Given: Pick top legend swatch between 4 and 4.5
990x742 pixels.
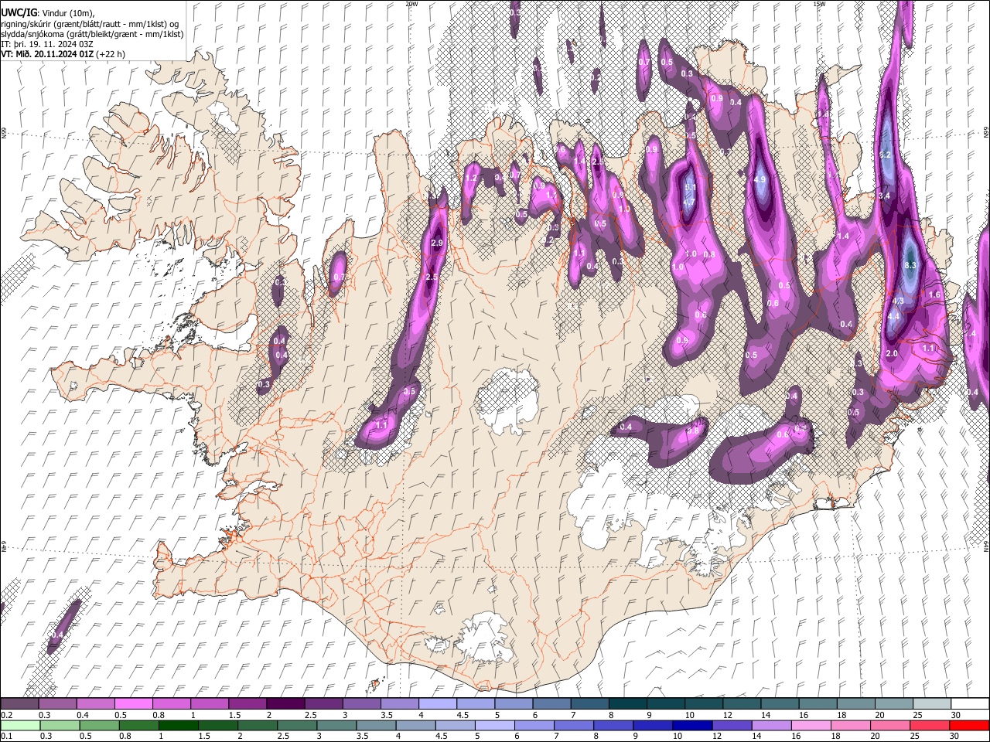Looking at the screenshot, I should (437, 704).
